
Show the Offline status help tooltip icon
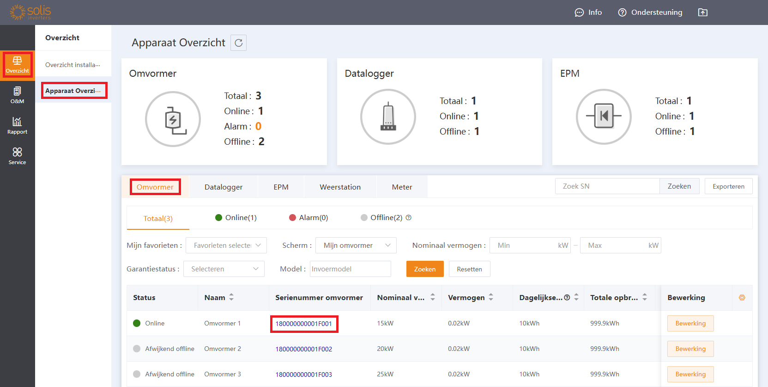tap(409, 218)
